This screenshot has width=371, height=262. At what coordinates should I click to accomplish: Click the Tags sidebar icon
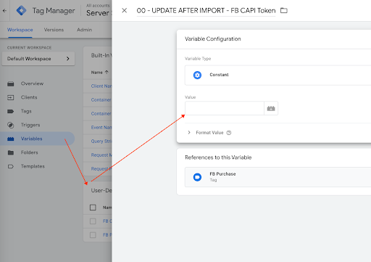click(x=11, y=111)
